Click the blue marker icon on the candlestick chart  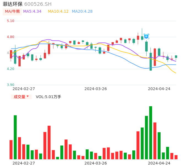tap(146, 36)
